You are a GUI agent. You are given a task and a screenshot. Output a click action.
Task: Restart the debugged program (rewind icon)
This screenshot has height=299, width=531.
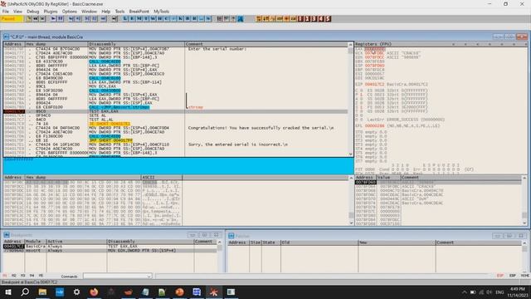(36, 18)
